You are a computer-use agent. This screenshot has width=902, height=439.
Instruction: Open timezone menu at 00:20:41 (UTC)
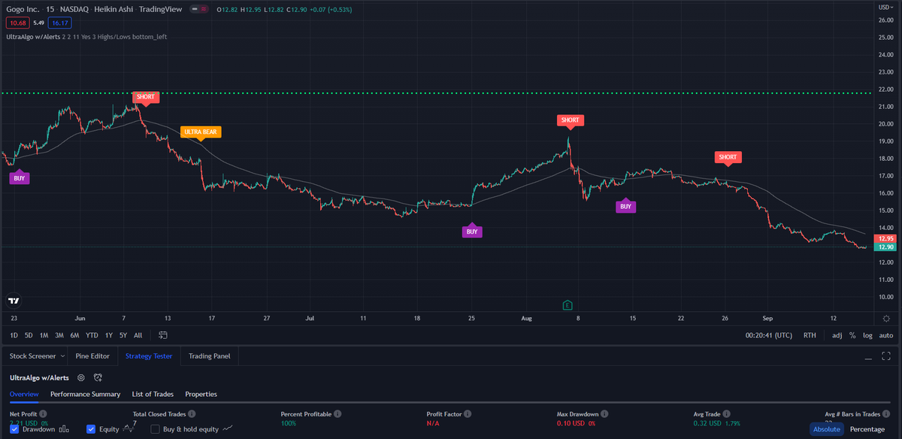(767, 335)
